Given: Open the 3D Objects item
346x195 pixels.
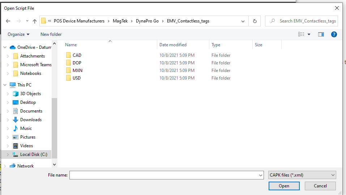Looking at the screenshot, I should click(30, 94).
